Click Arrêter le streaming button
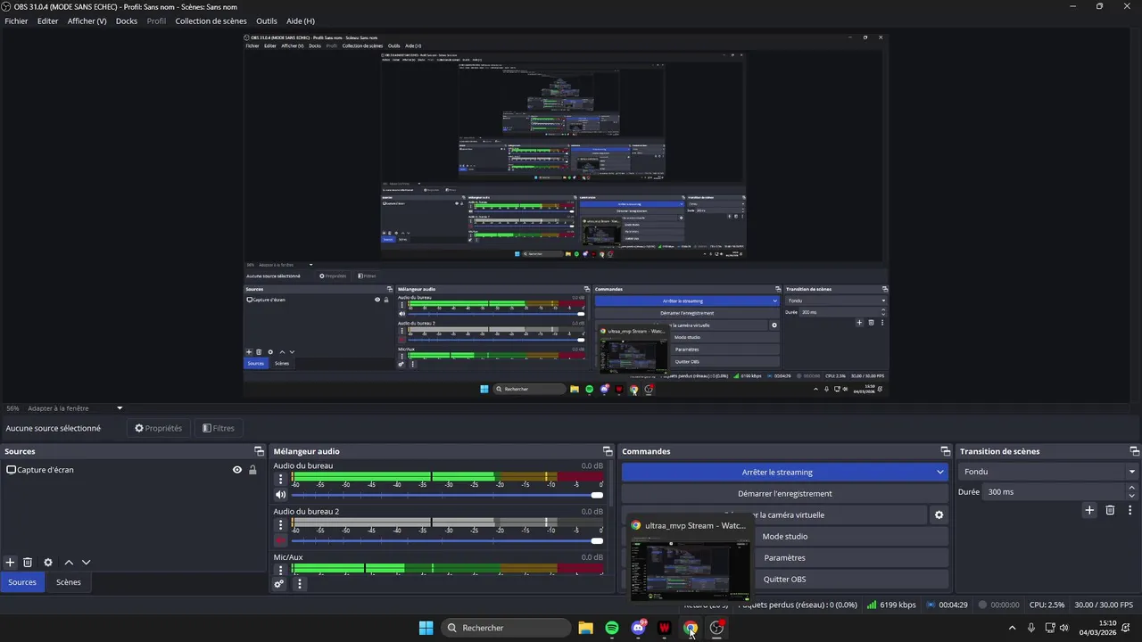 click(x=776, y=473)
